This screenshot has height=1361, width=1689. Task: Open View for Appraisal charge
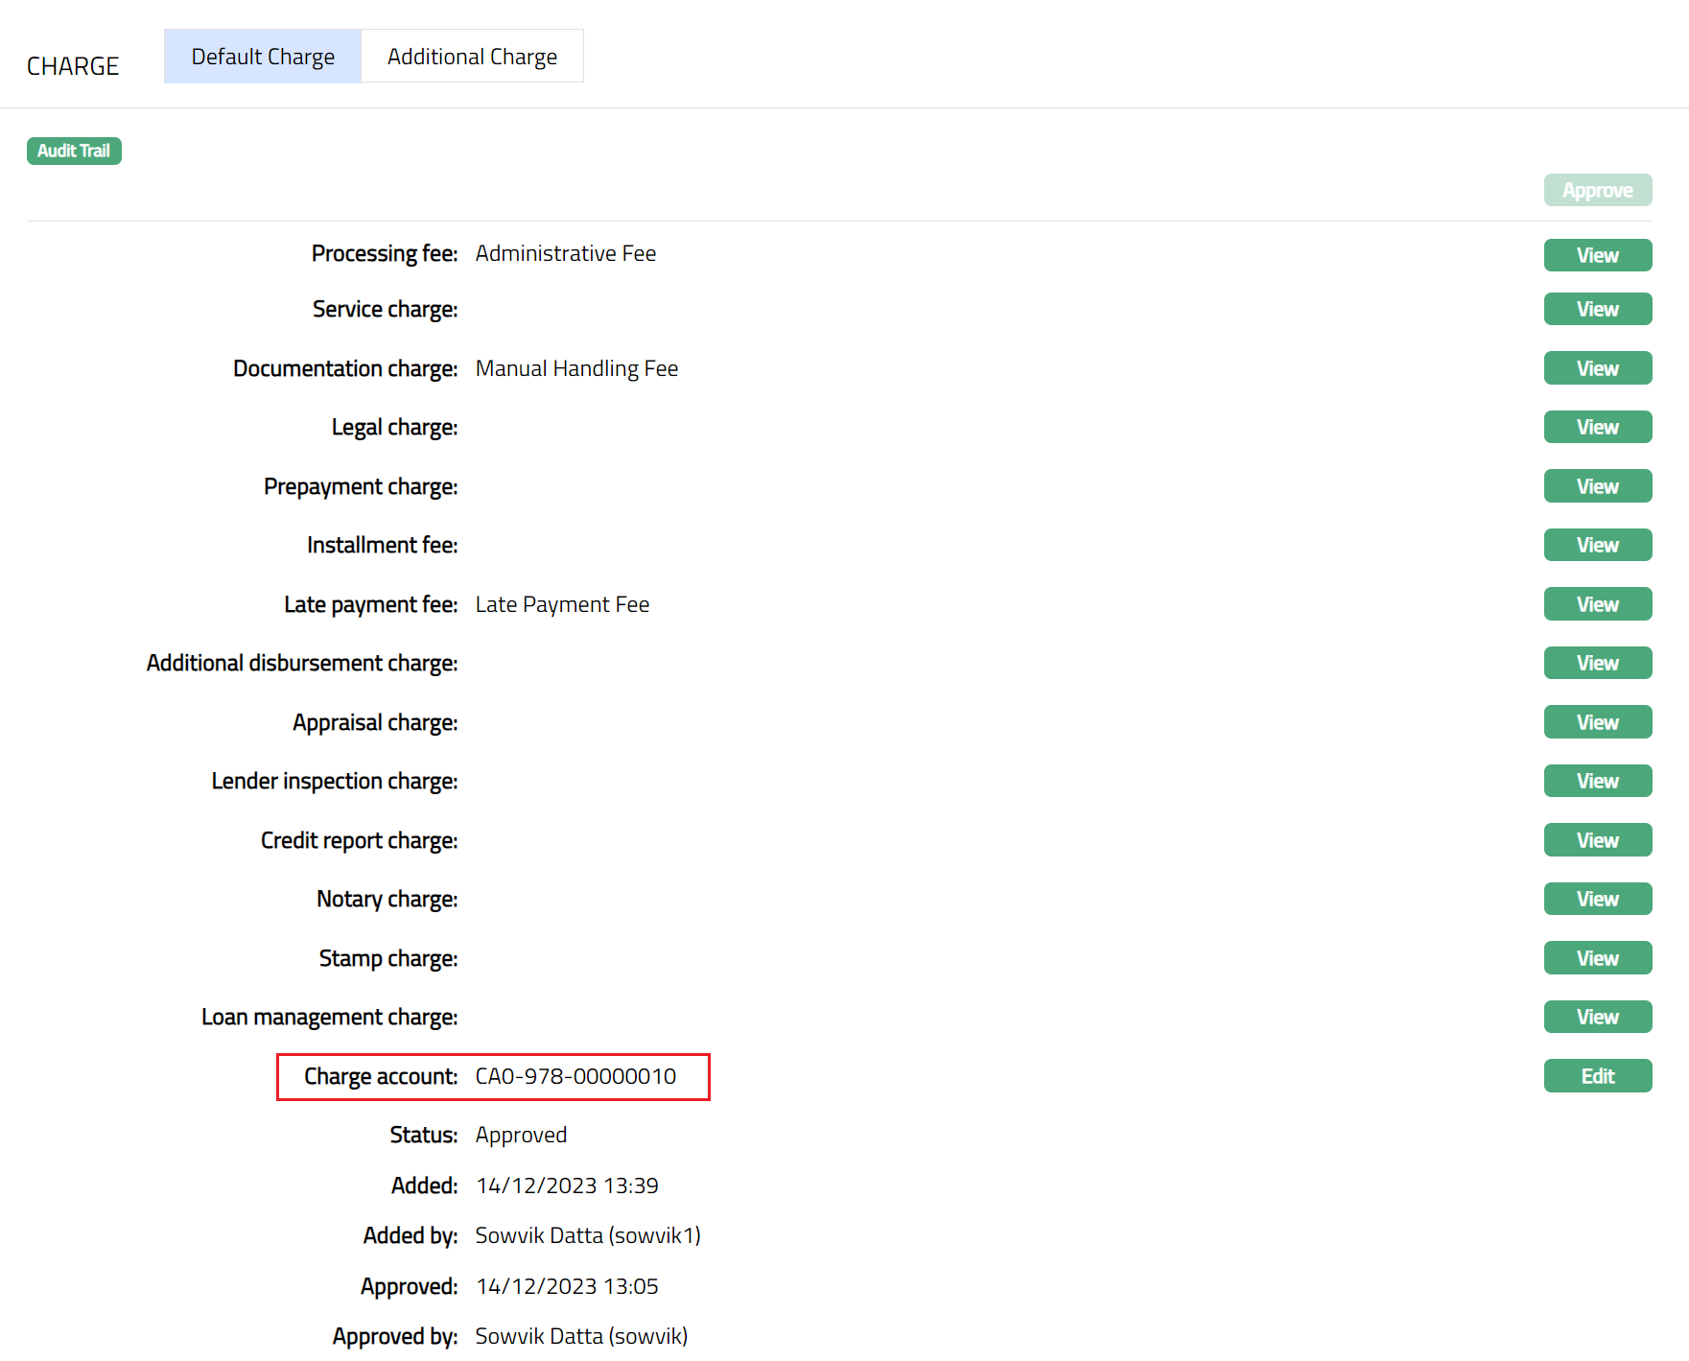1597,722
